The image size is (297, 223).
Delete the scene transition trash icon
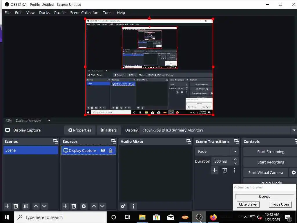225,170
